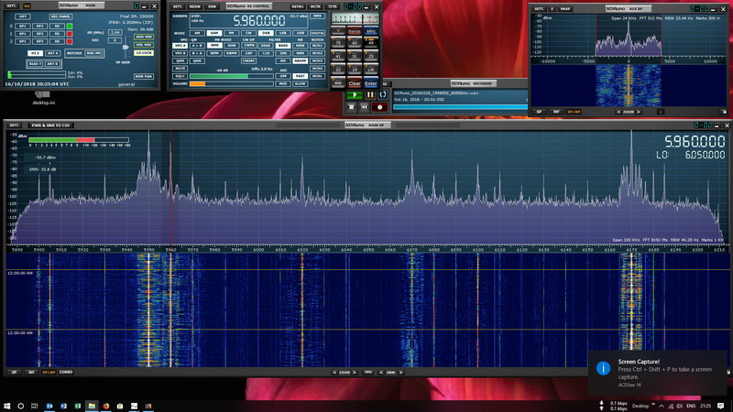The width and height of the screenshot is (733, 412).
Task: Stop the recorder playback
Action: pyautogui.click(x=352, y=107)
